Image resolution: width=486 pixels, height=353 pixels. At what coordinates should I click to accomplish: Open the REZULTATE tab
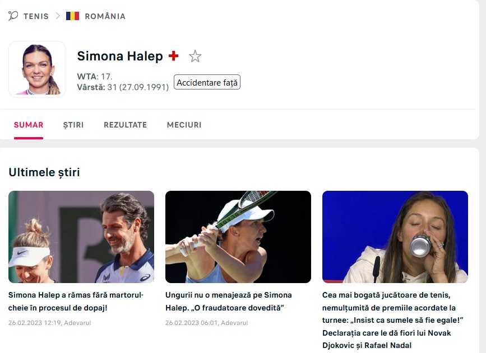(x=125, y=125)
